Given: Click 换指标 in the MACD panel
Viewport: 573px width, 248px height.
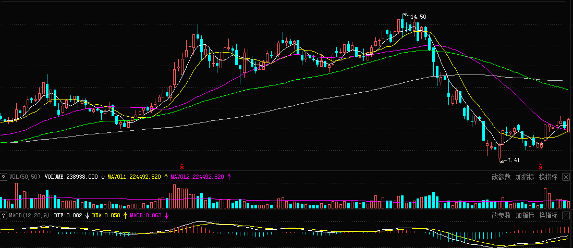Looking at the screenshot, I should (548, 215).
